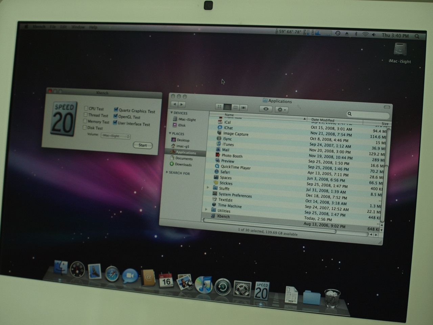The image size is (433, 325).
Task: Collapse the PLACES sidebar section
Action: click(170, 133)
